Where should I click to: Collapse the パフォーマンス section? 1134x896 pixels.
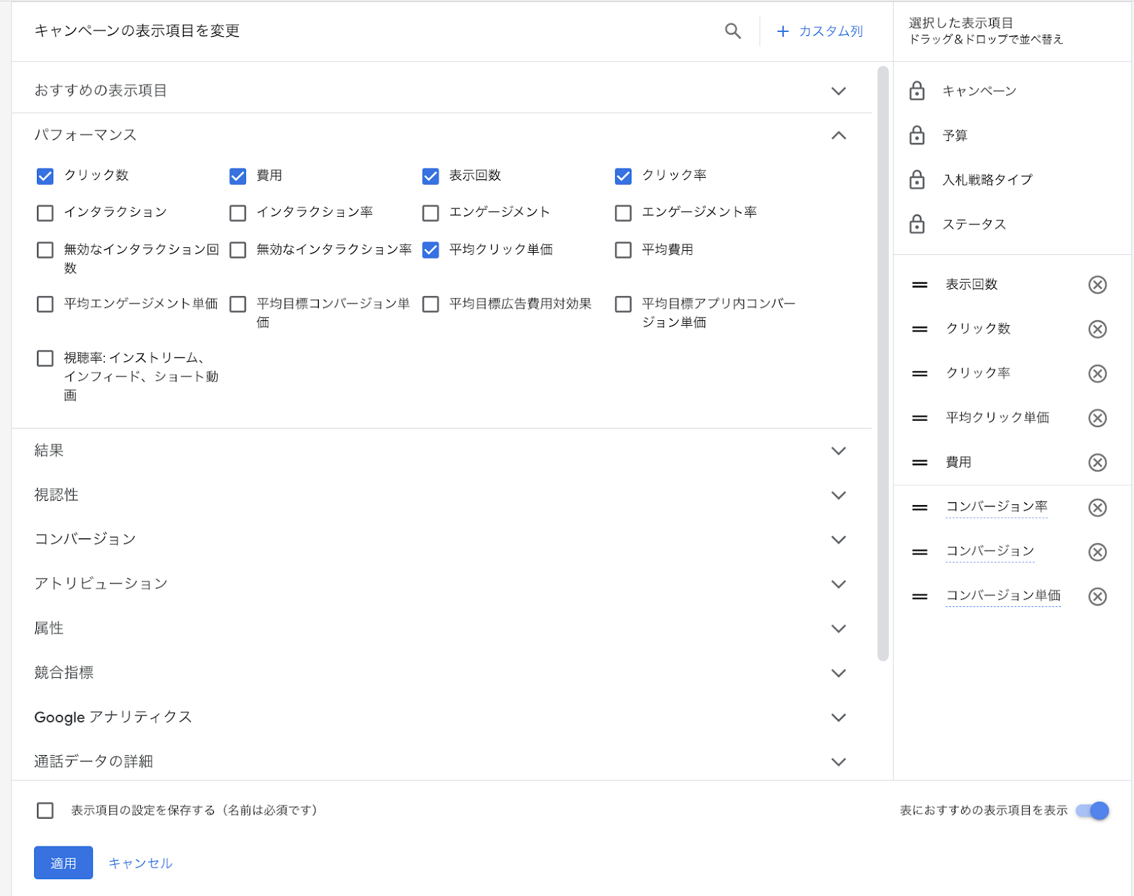pos(838,135)
